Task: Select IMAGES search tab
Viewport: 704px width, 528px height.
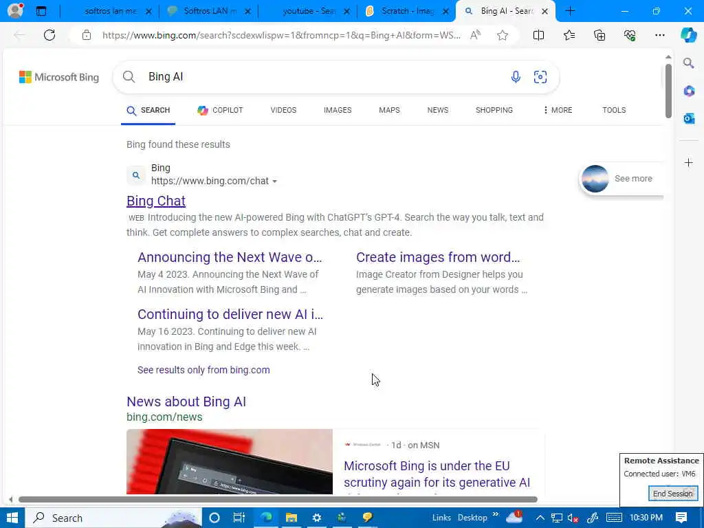Action: tap(338, 110)
